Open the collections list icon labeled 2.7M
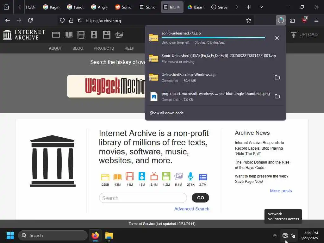The height and width of the screenshot is (243, 324). point(203,177)
